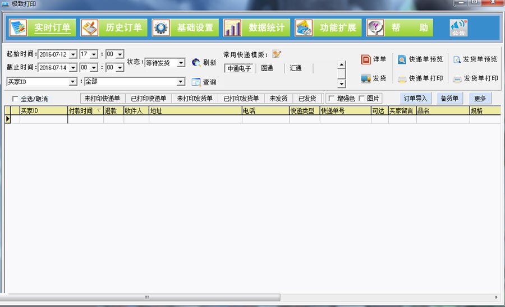Click the 已打印快递单 filter button
The image size is (505, 307).
149,99
